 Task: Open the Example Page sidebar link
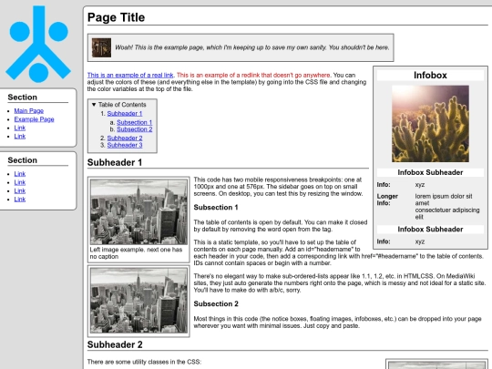point(35,119)
